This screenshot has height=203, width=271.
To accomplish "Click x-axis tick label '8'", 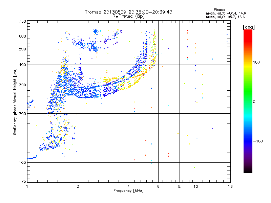I will [x=180, y=186].
